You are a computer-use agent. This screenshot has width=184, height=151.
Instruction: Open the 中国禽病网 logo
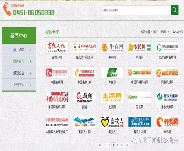[x=57, y=72]
